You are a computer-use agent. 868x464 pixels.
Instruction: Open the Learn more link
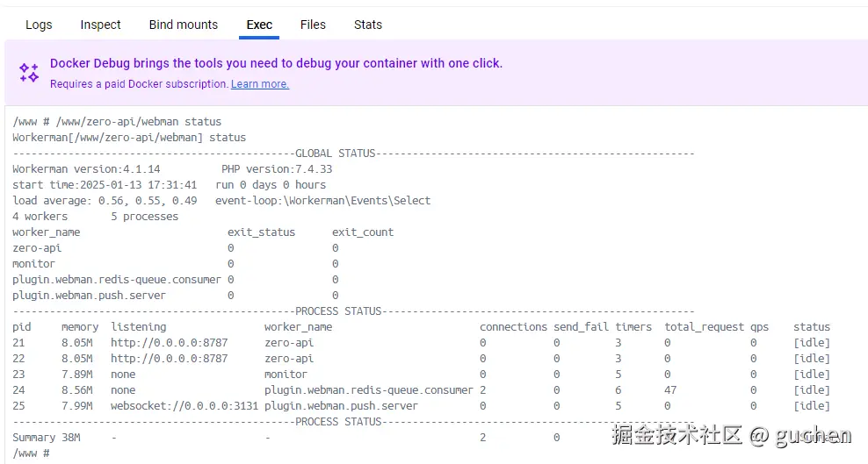pyautogui.click(x=260, y=84)
